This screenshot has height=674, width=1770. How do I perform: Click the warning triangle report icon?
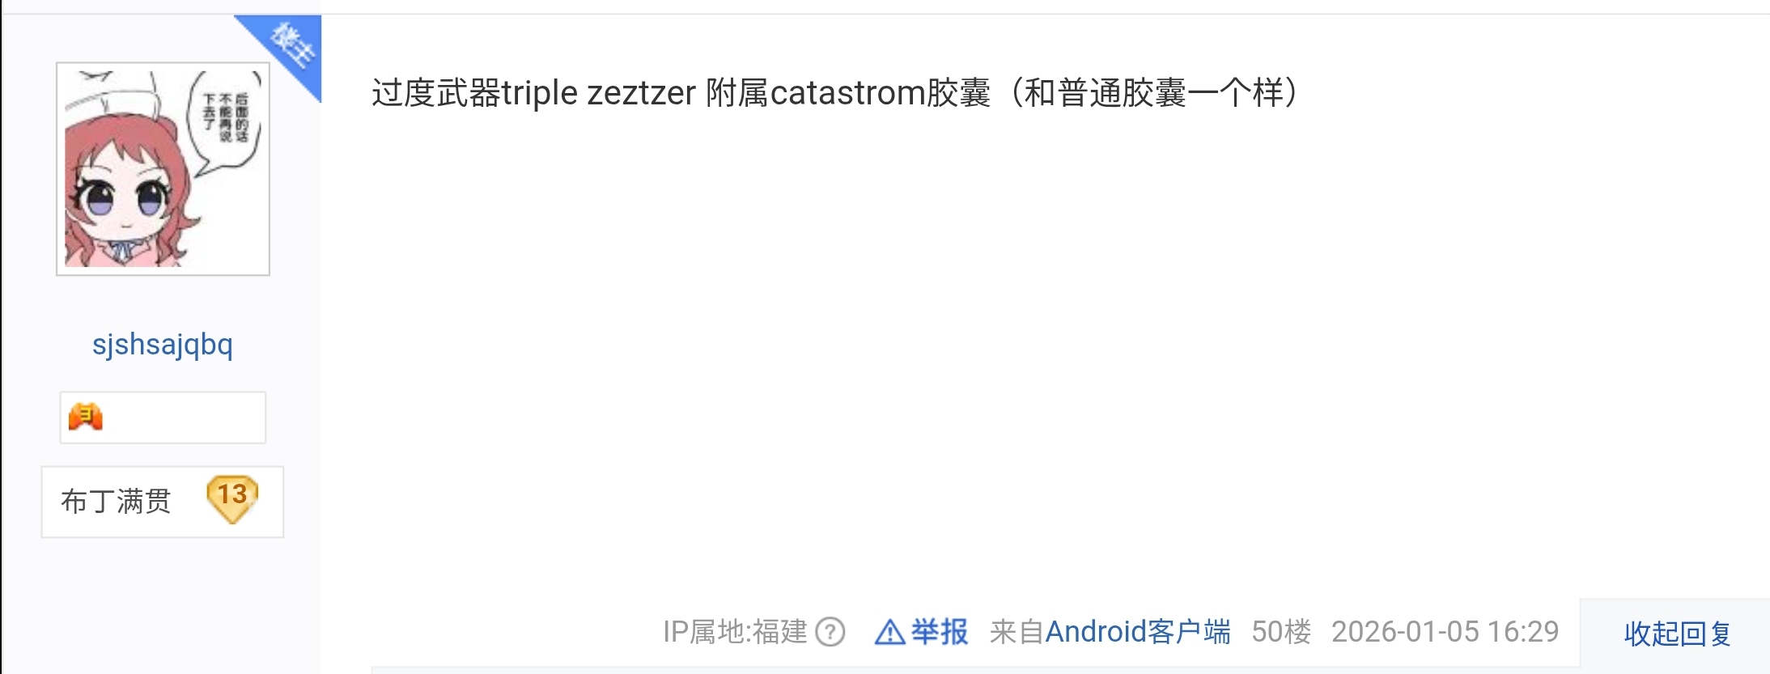pyautogui.click(x=889, y=632)
